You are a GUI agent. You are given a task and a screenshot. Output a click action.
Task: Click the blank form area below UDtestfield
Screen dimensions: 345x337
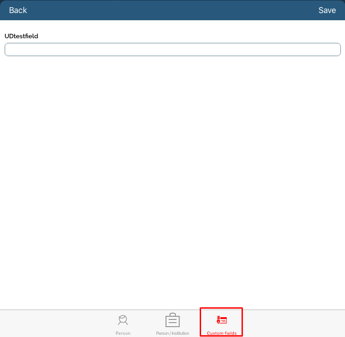[172, 180]
